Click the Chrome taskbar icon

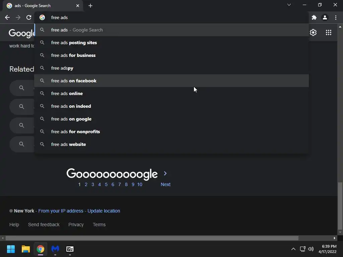coord(41,249)
